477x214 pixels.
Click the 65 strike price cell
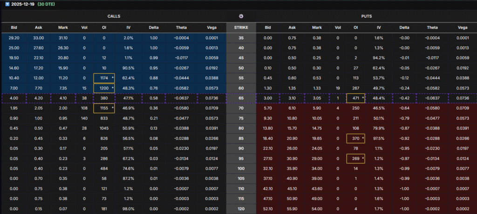(241, 98)
